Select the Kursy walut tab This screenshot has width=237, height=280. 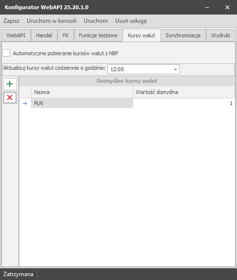click(142, 35)
